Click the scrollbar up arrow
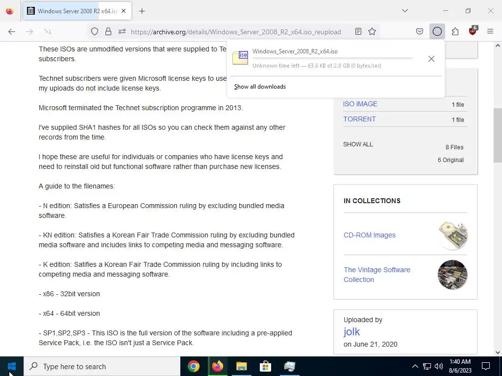The height and width of the screenshot is (376, 502). tap(498, 46)
